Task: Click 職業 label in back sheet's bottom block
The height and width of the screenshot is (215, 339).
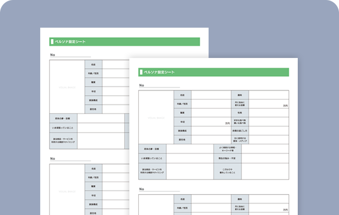Action: [93, 186]
